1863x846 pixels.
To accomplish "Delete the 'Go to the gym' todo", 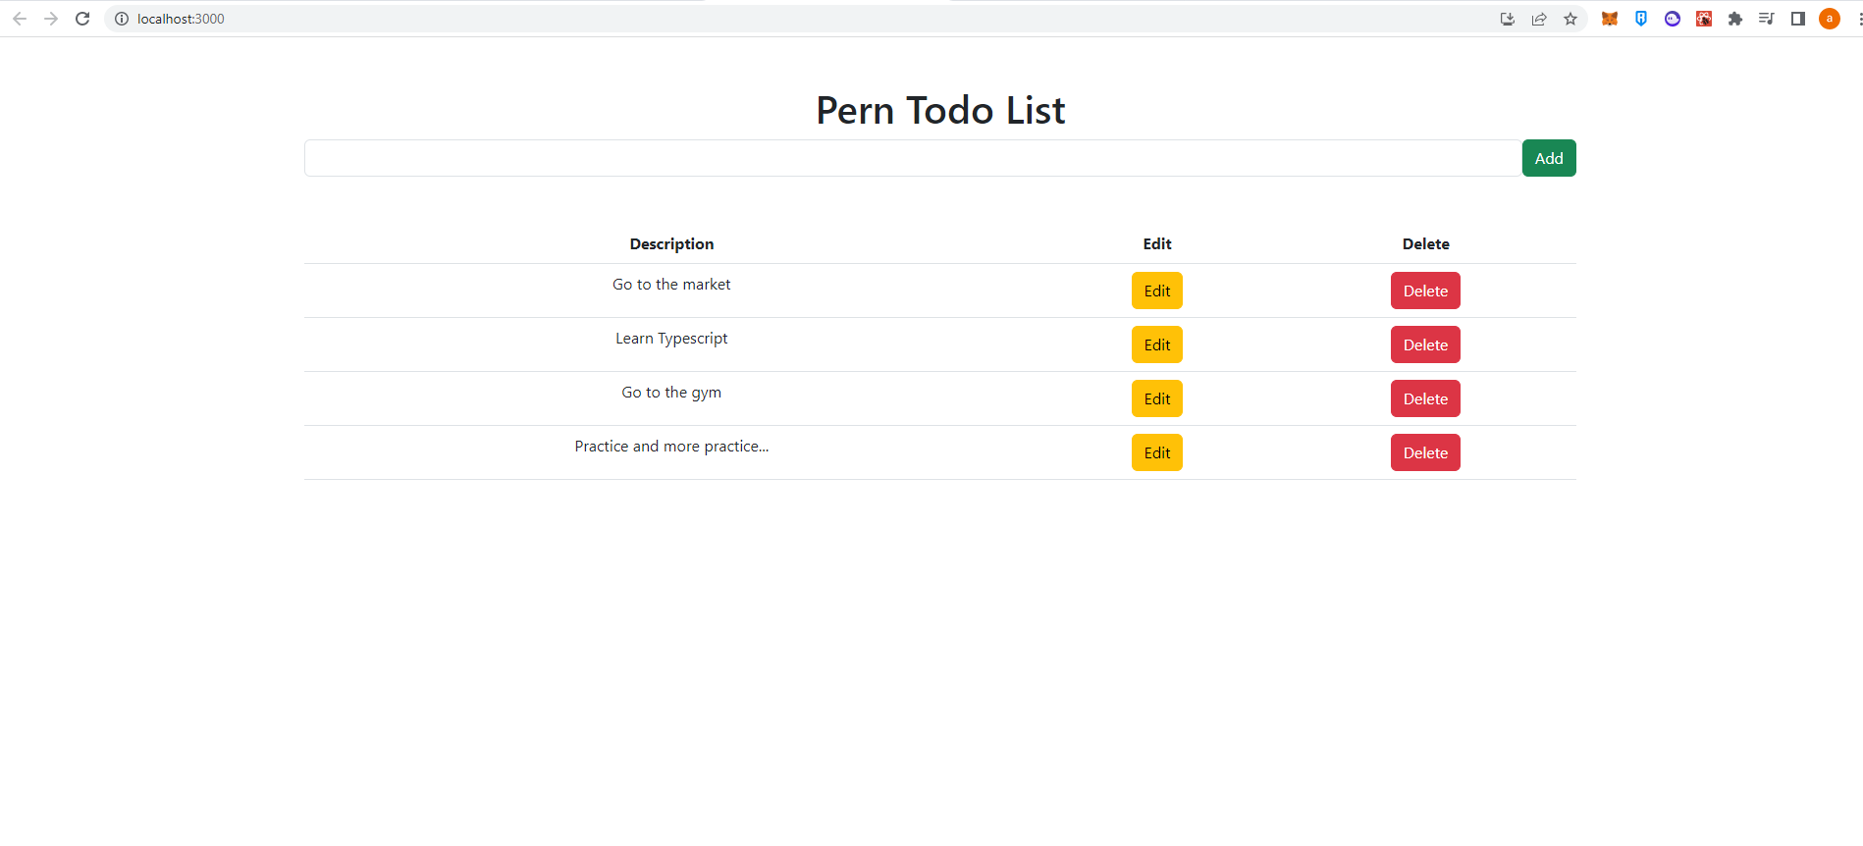I will point(1425,398).
